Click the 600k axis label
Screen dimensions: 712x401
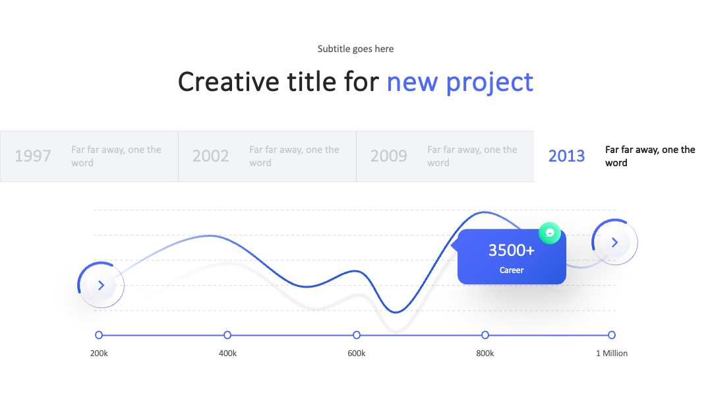coord(357,354)
